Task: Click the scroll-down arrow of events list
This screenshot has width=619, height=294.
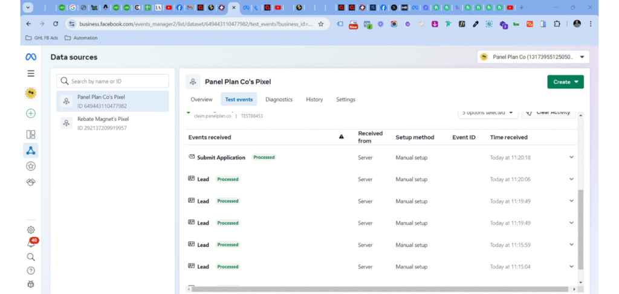Action: click(580, 282)
